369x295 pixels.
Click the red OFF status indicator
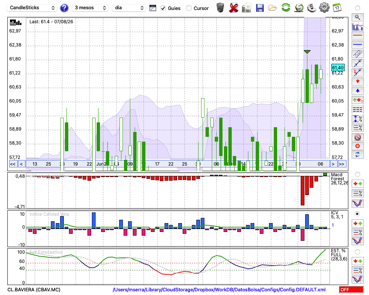(x=351, y=289)
